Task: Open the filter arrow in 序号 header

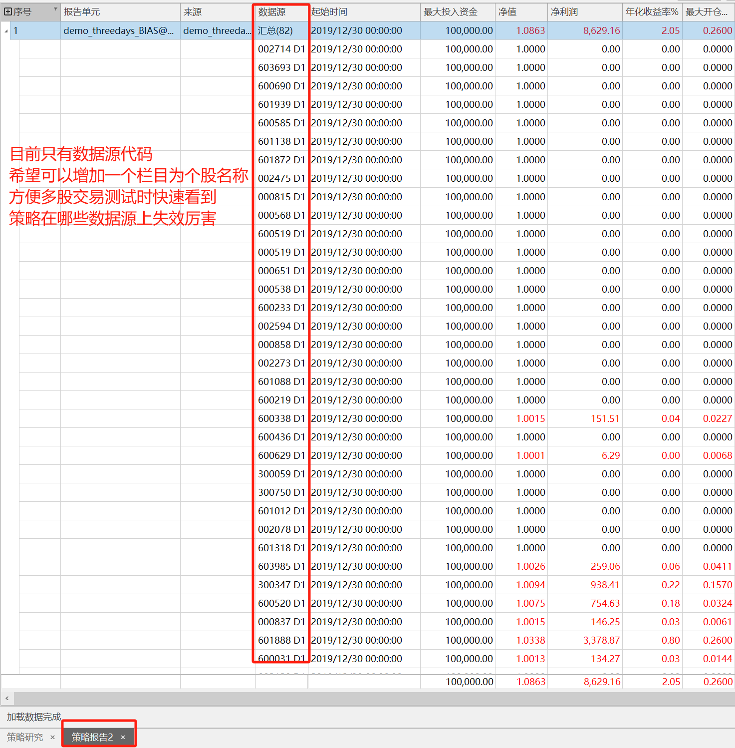Action: point(55,8)
